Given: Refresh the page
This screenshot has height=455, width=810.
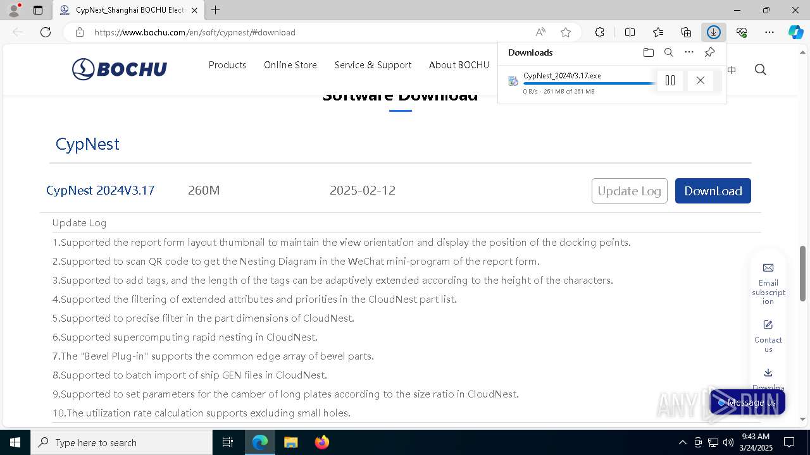Looking at the screenshot, I should coord(46,32).
